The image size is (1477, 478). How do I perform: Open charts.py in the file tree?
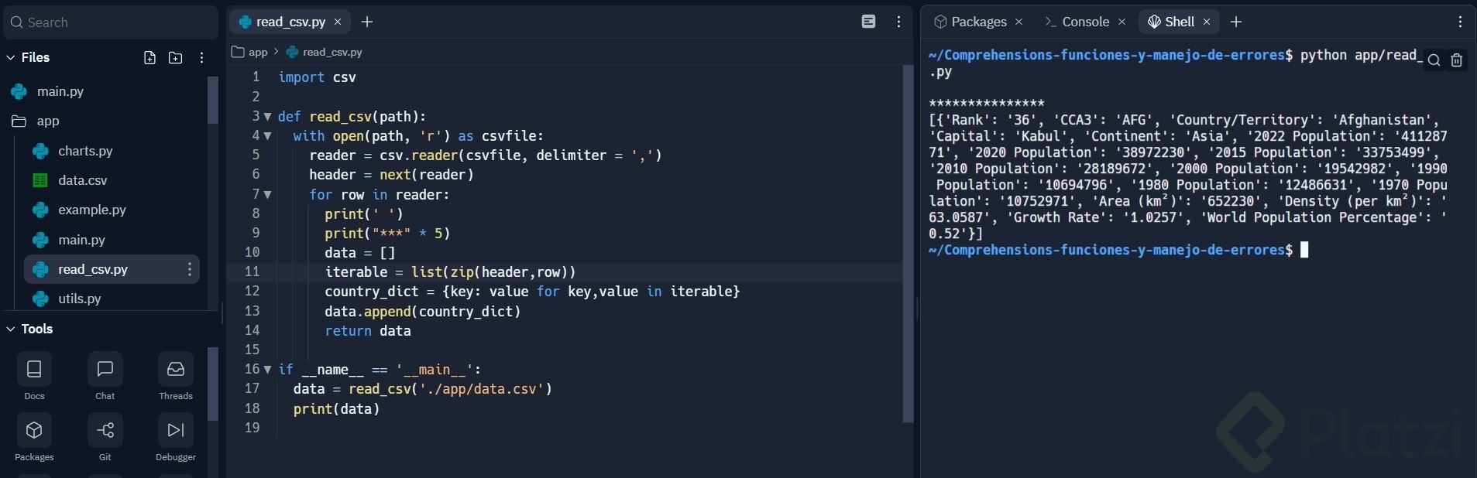pyautogui.click(x=85, y=151)
